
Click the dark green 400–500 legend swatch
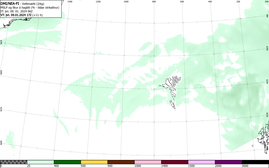coord(67,162)
